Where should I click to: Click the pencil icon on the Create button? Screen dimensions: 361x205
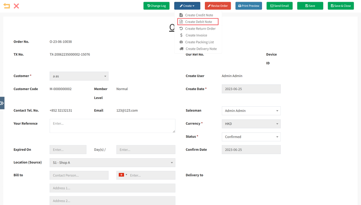(x=181, y=5)
